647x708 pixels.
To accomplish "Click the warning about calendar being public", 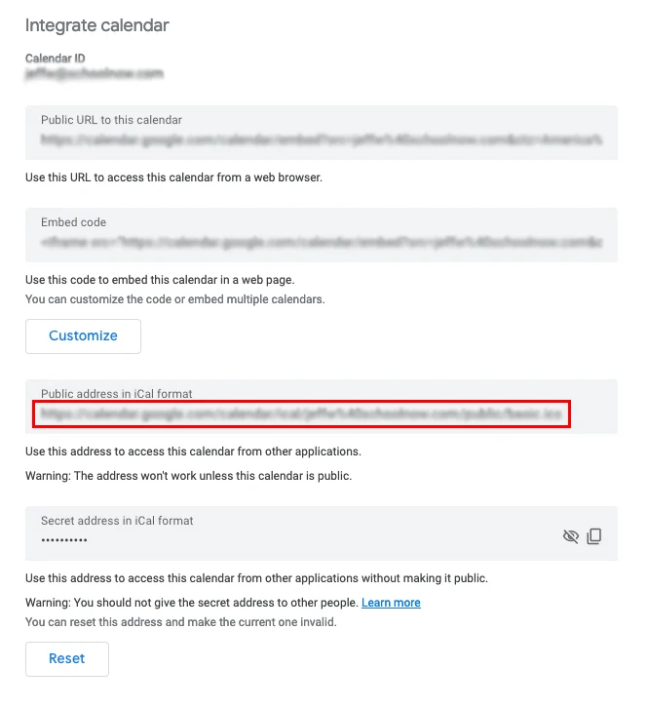I will [188, 476].
